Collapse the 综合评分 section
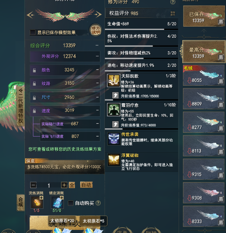 coord(97,45)
